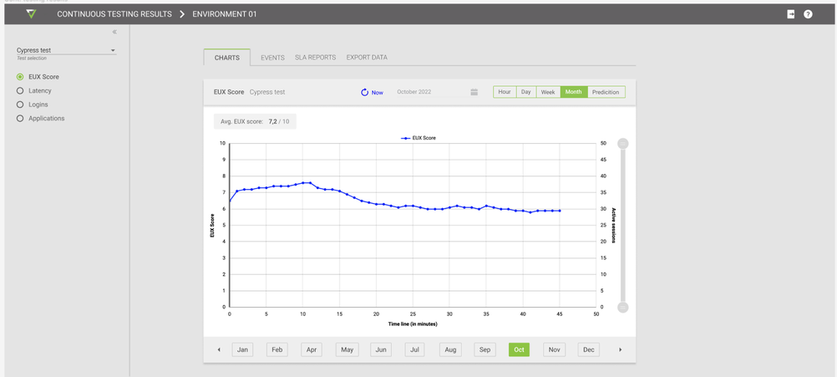Viewport: 837px width, 377px height.
Task: Open the SLA Reports tab
Action: [315, 58]
